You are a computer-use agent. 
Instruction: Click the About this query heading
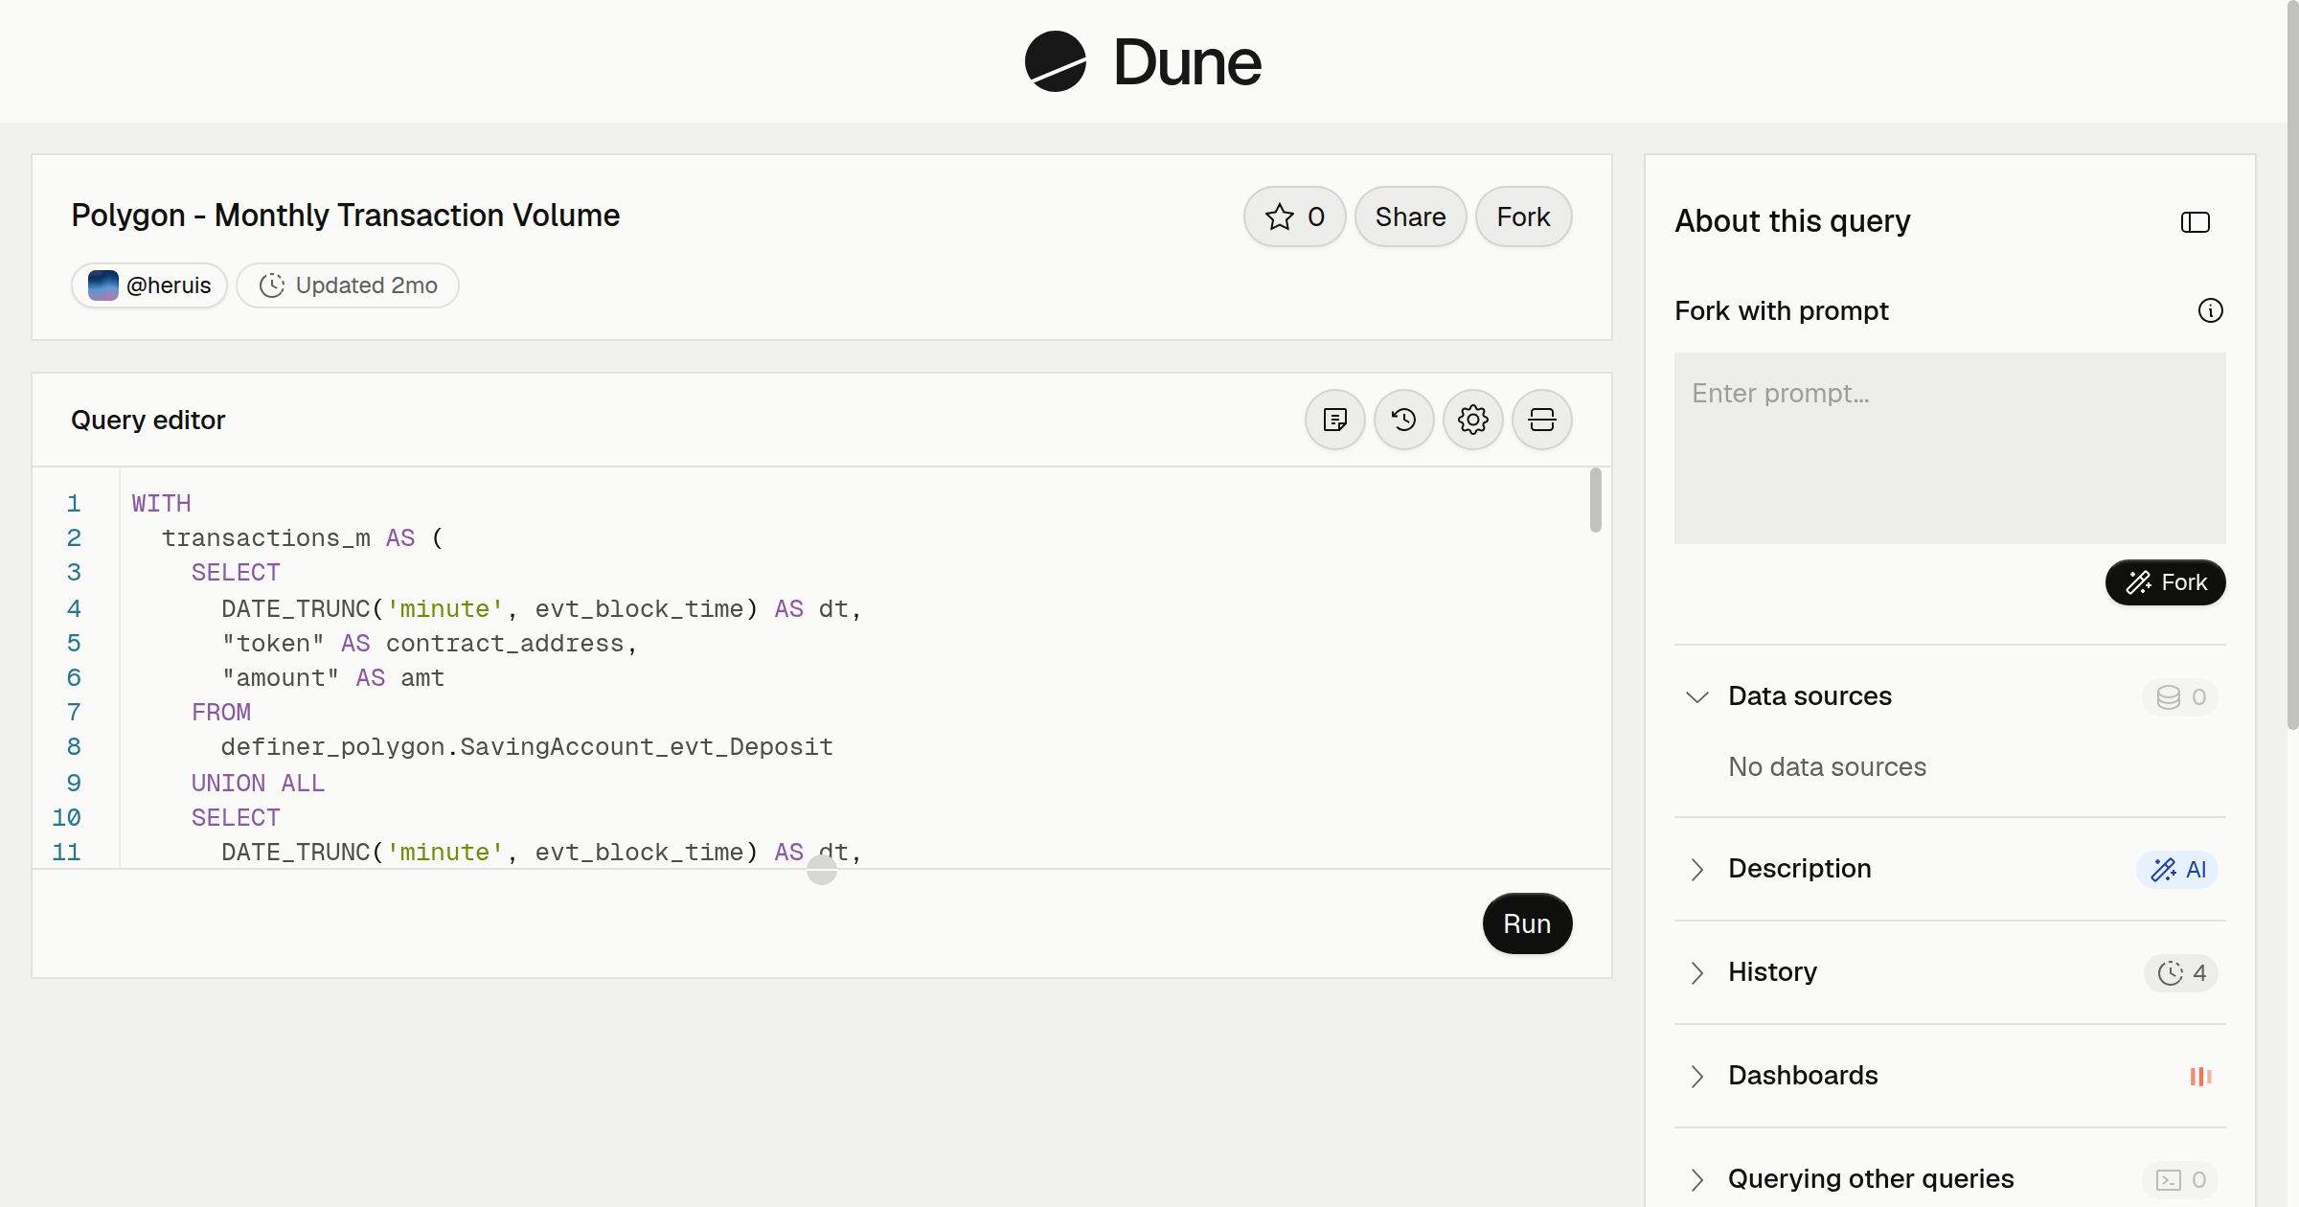click(1792, 221)
